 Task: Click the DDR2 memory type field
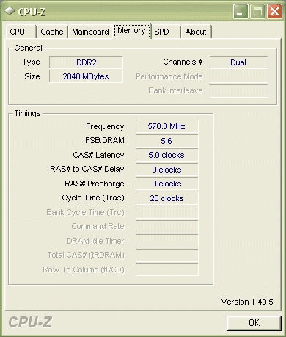pos(86,62)
